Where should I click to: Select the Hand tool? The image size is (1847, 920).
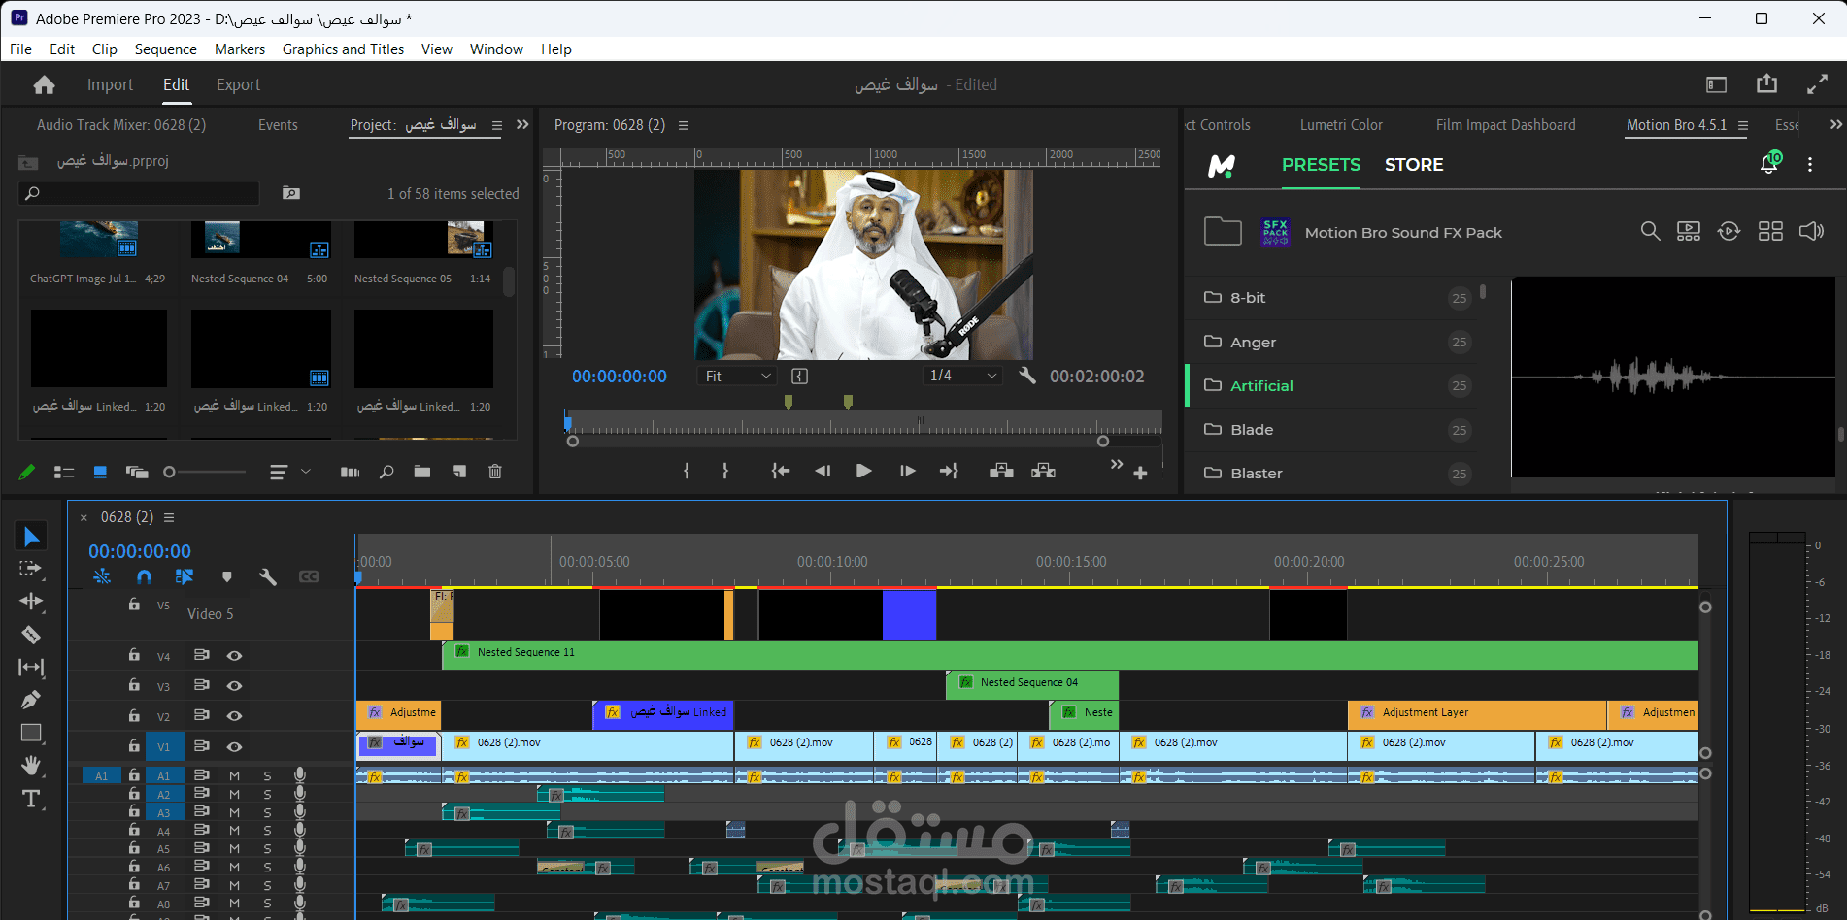point(31,766)
